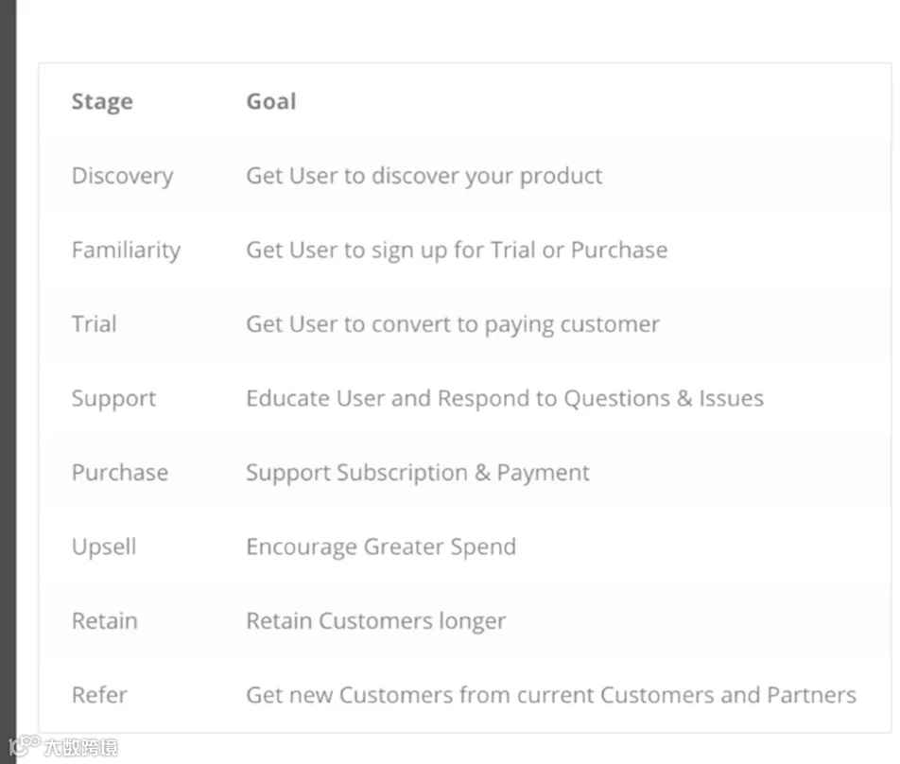900x764 pixels.
Task: Select the Familiarity stage cell
Action: point(126,251)
